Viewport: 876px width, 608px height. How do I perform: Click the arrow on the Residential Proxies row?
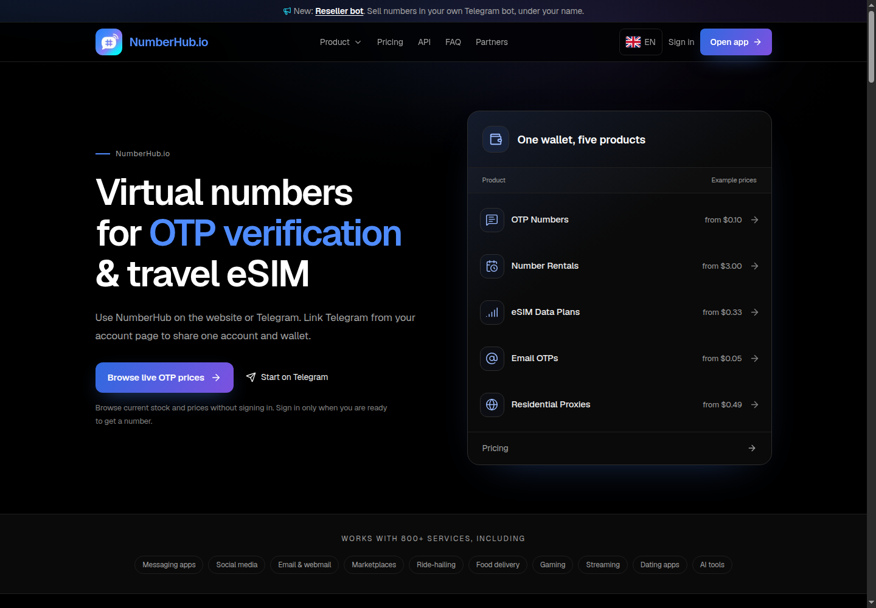754,405
